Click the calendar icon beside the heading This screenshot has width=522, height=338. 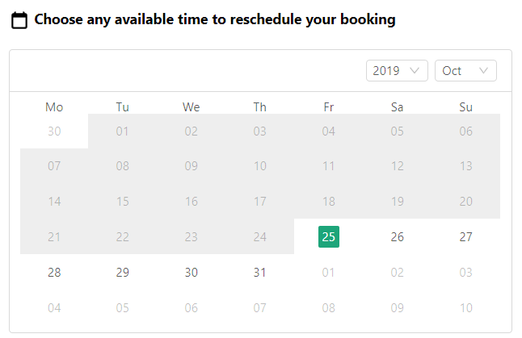tap(19, 20)
